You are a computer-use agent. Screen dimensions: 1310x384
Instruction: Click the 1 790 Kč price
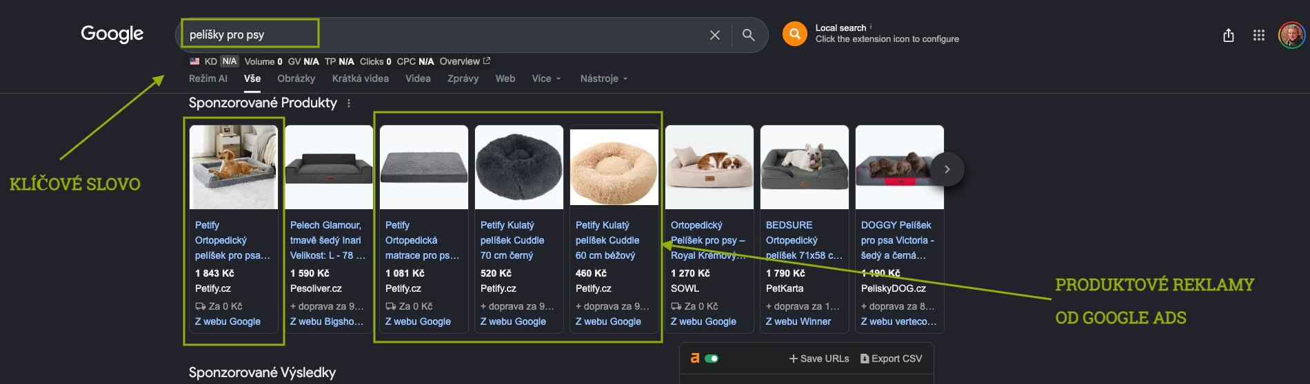[x=785, y=273]
